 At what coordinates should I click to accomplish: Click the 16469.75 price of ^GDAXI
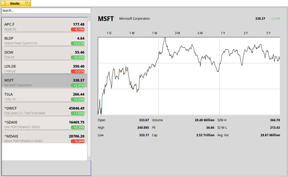point(77,122)
